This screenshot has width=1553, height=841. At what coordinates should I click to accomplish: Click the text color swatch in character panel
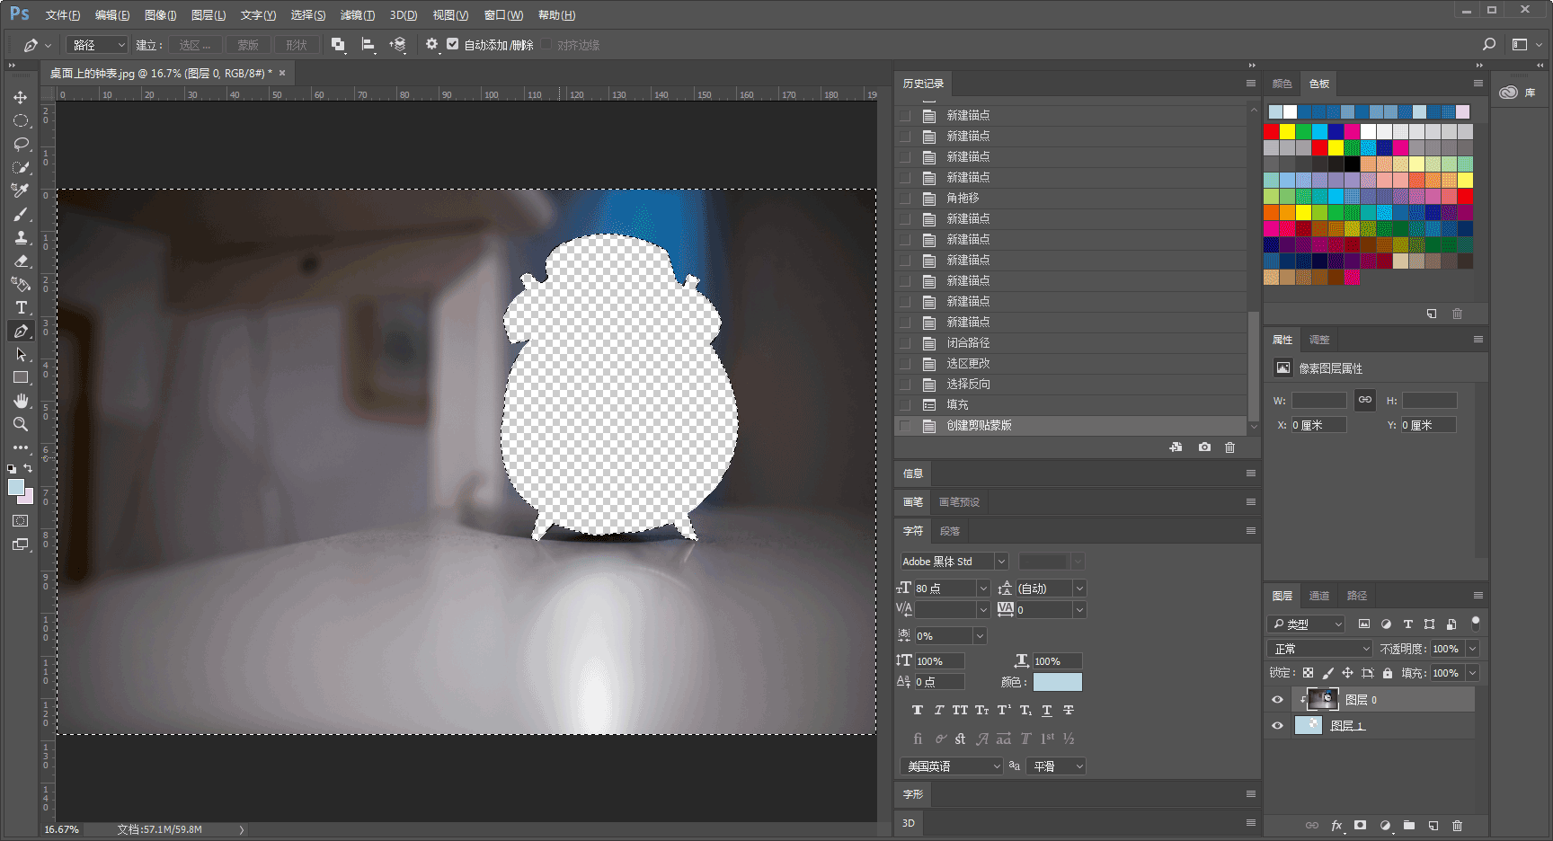[1057, 682]
